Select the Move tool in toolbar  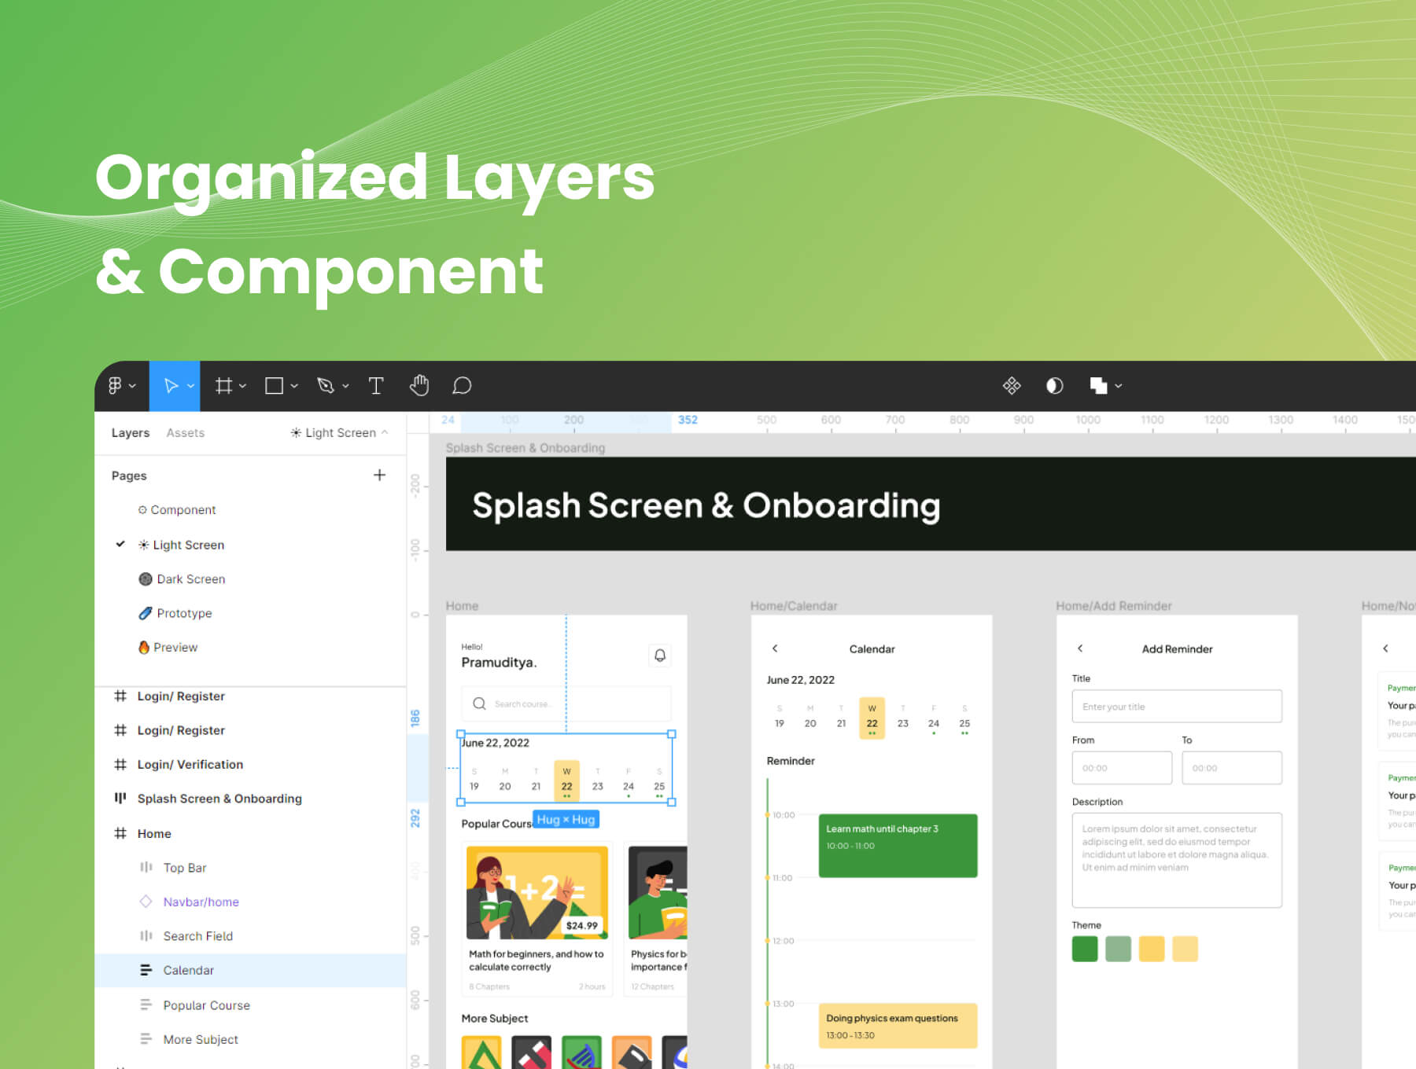[x=171, y=386]
